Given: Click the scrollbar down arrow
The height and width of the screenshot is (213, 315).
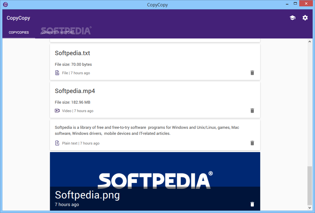Looking at the screenshot, I should [x=310, y=208].
